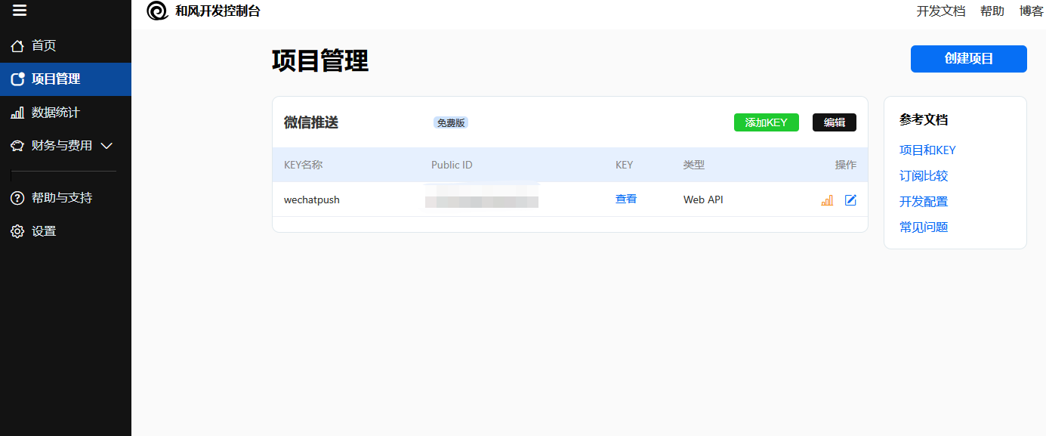
Task: Open 开发文档 in the top navigation
Action: click(x=940, y=11)
